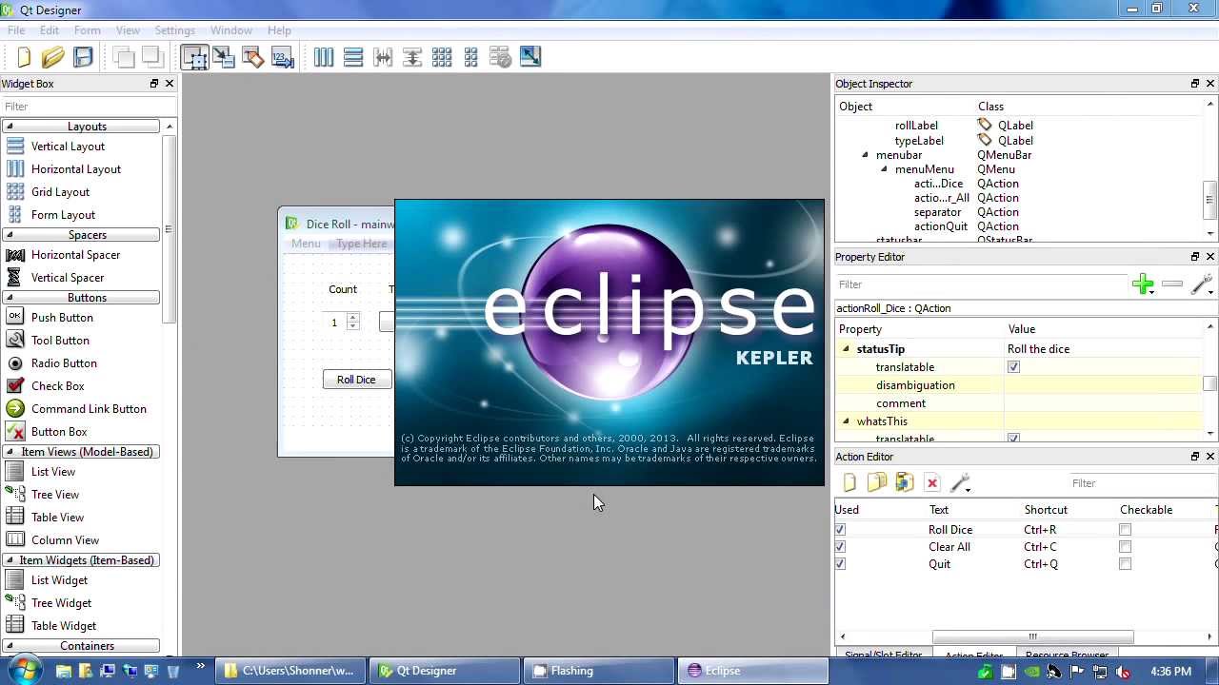This screenshot has height=685, width=1219.
Task: Select Push Button in Widget Box
Action: tap(62, 318)
